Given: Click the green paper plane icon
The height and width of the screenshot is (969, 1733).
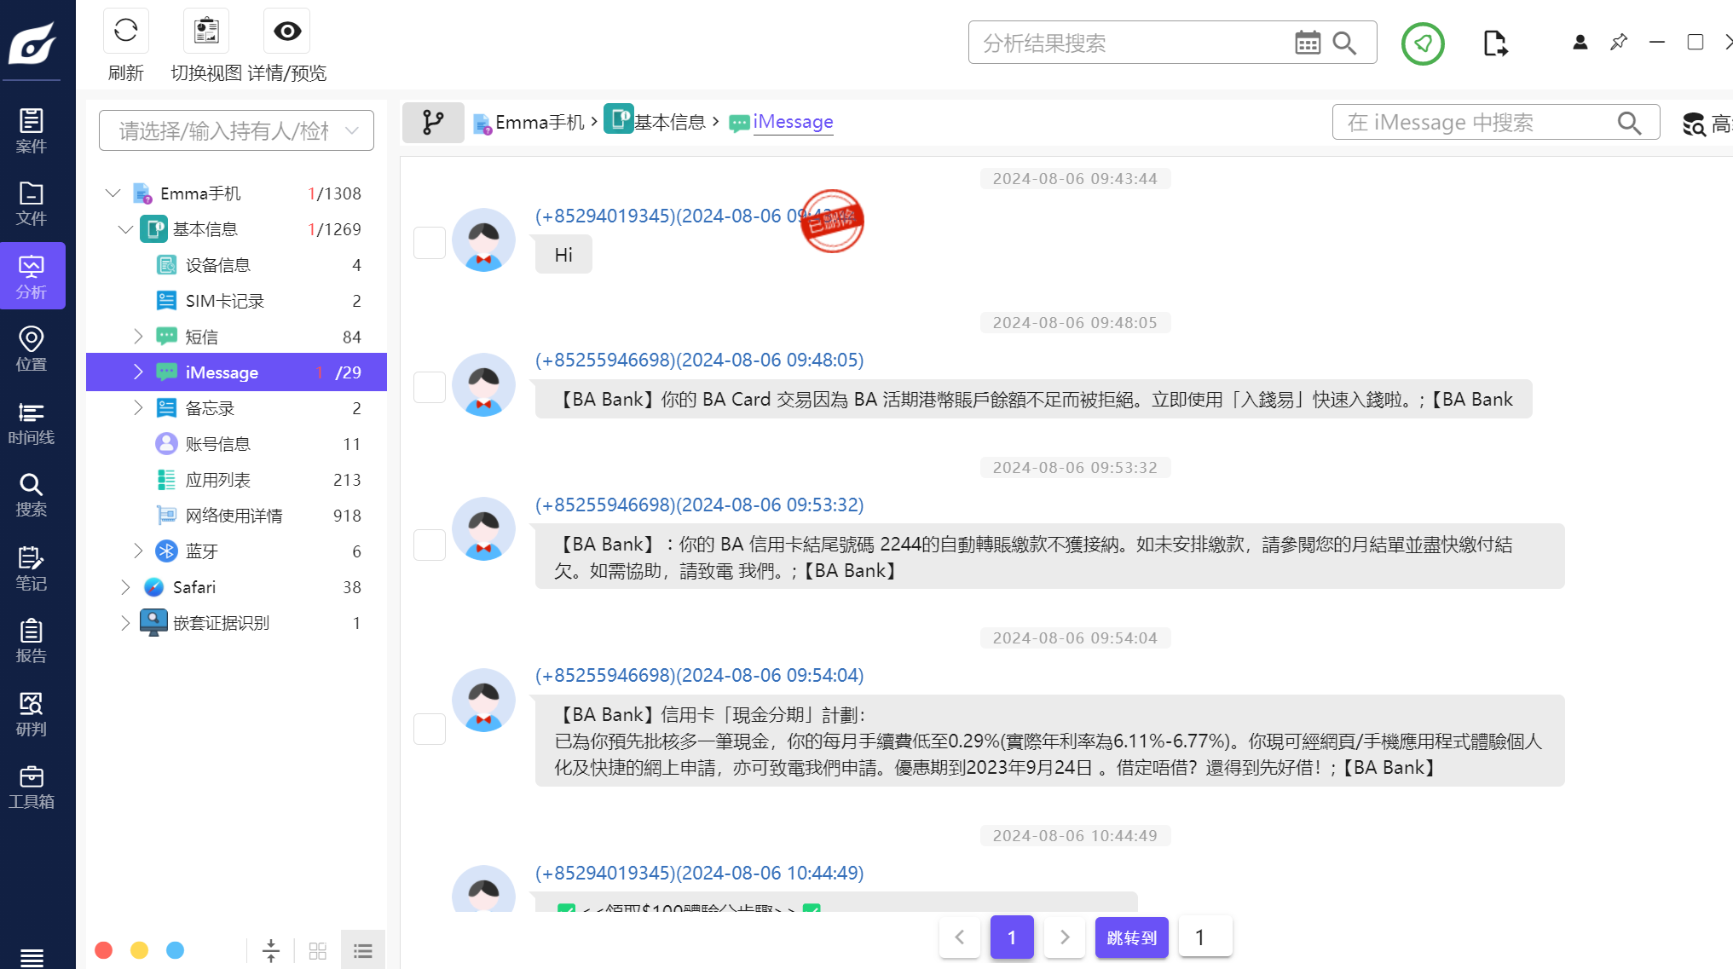Looking at the screenshot, I should 1423,43.
